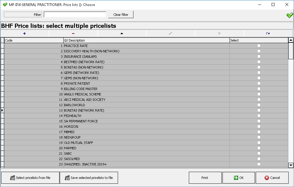Image resolution: width=294 pixels, height=187 pixels.
Task: Click the scrollbar down arrow
Action: pos(291,165)
